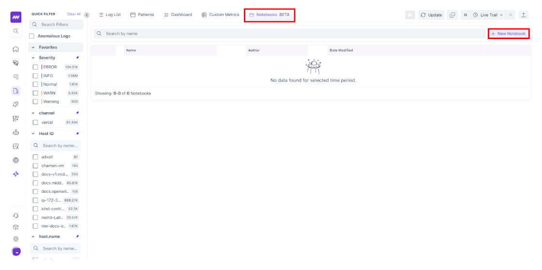Click the robot icon in the sidebar

[x=15, y=133]
